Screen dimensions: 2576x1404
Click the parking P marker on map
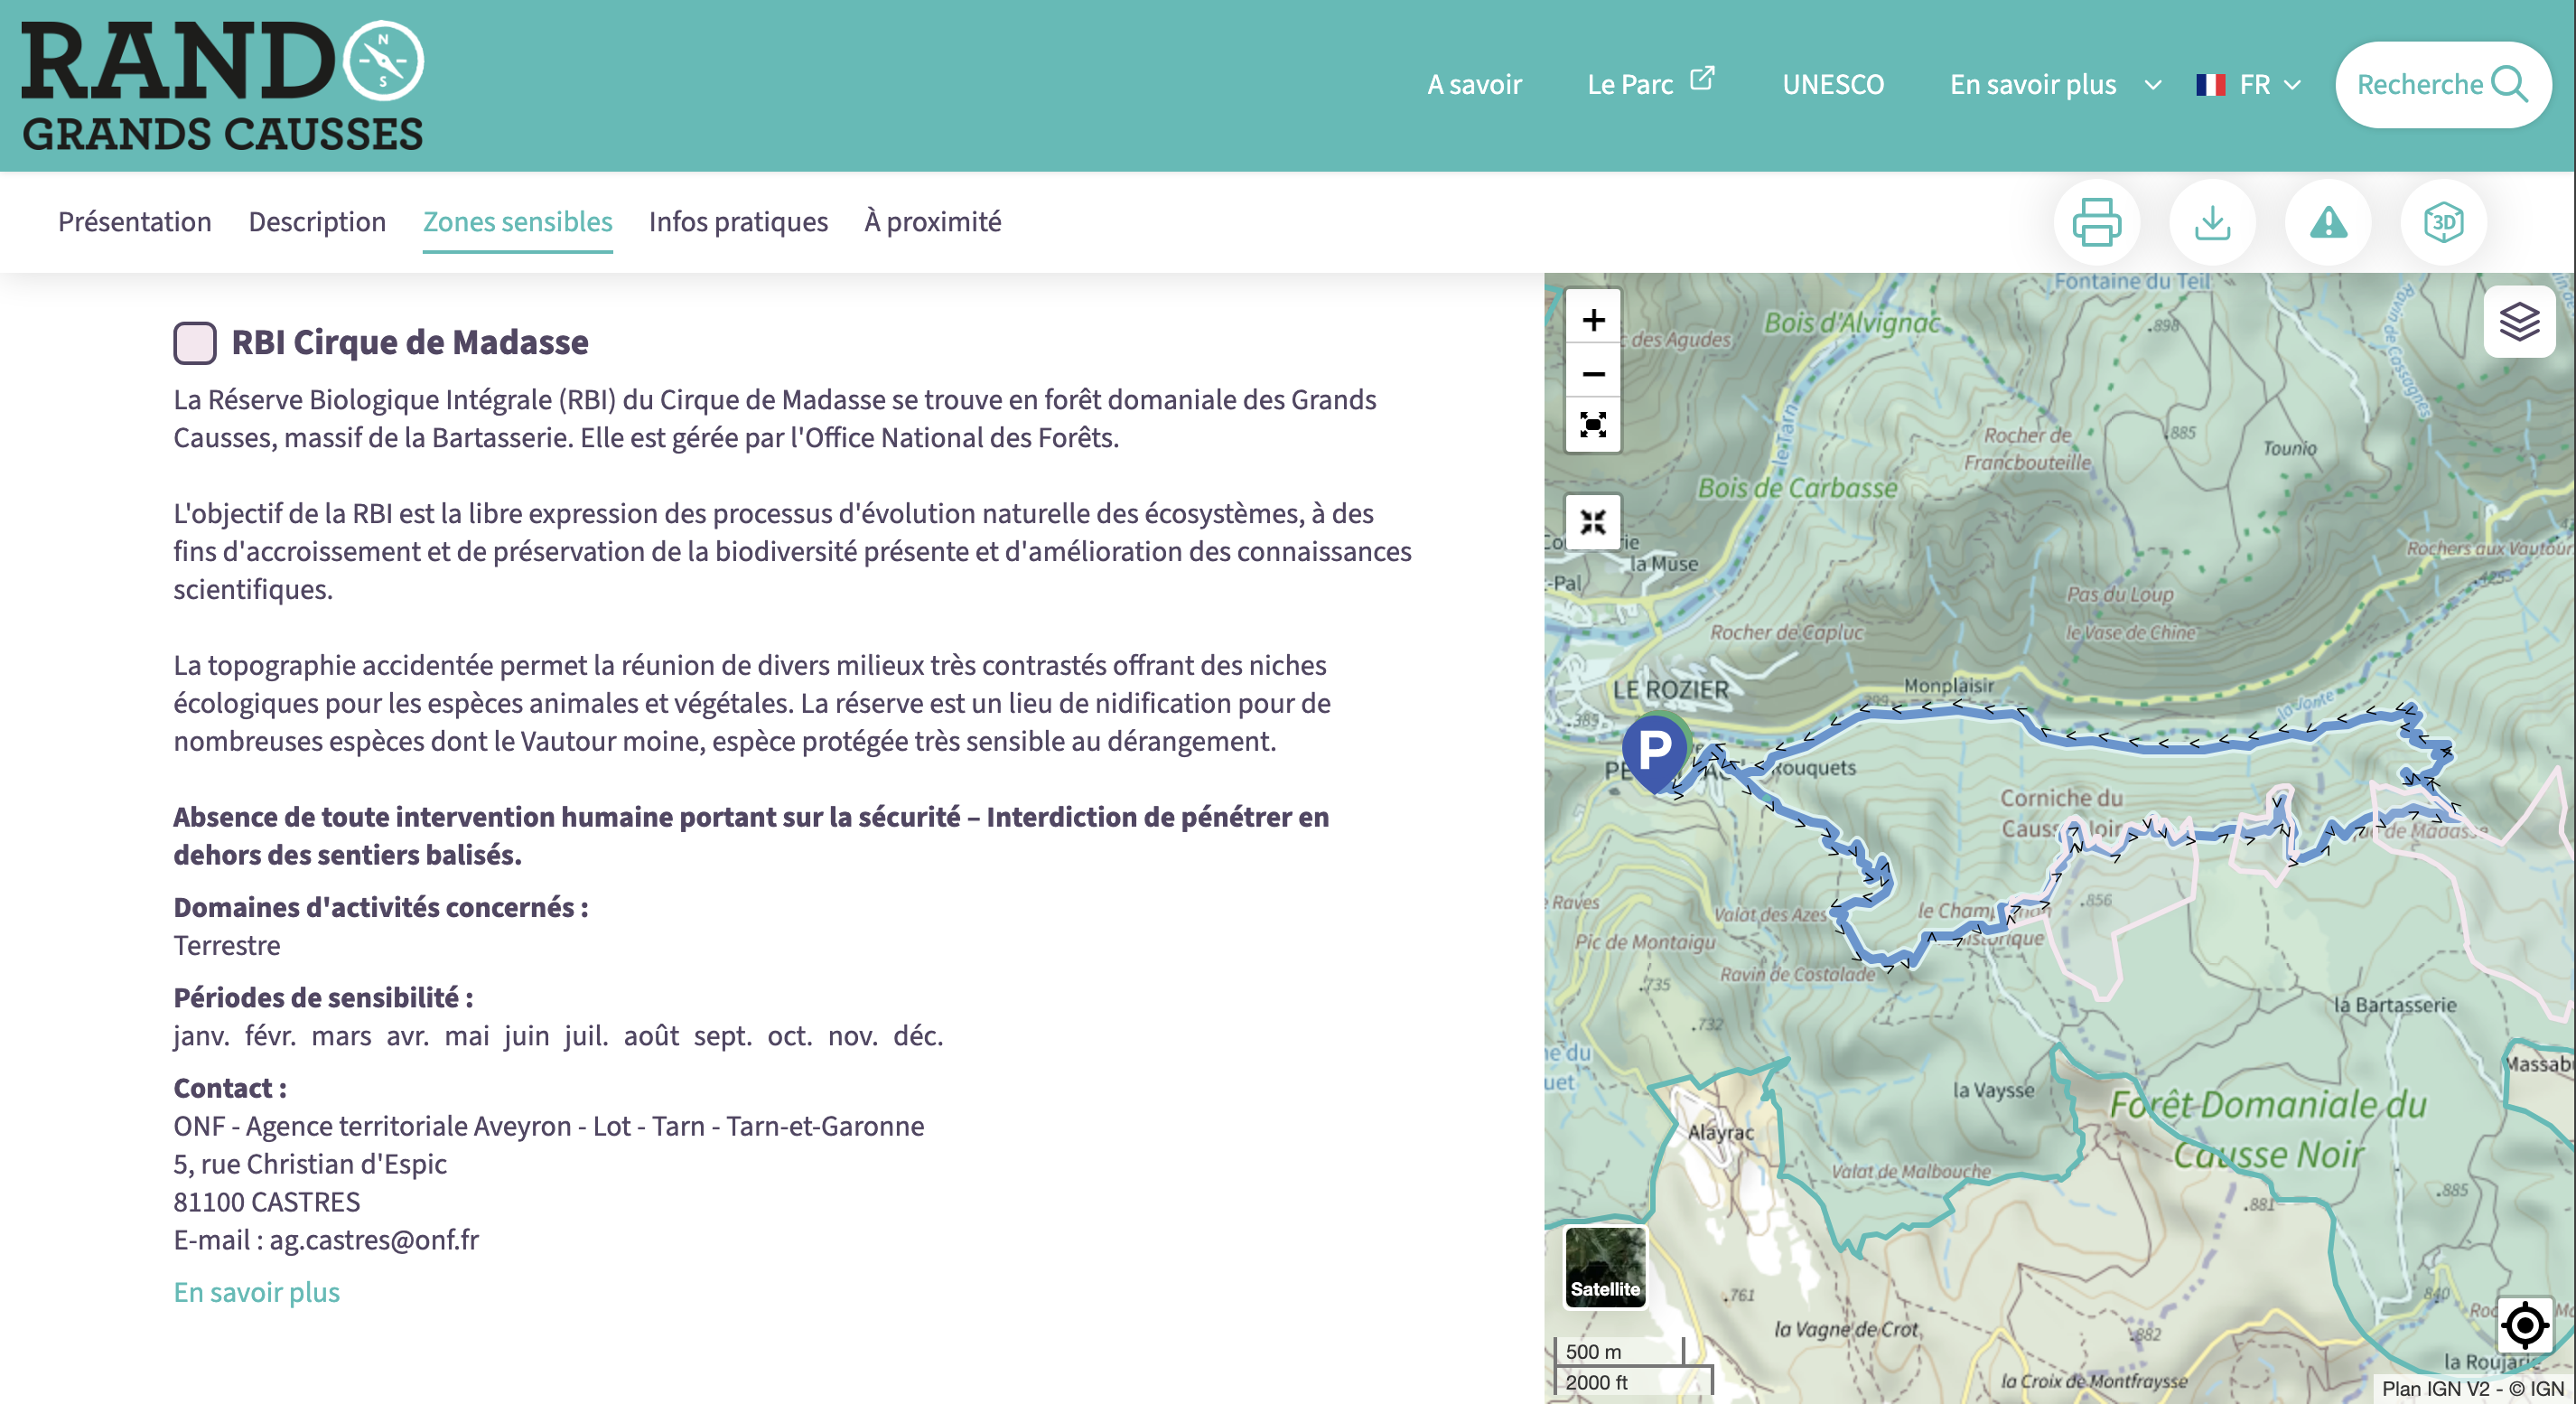point(1654,748)
